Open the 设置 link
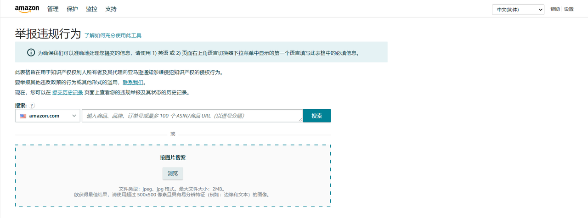Screen dimensions: 588x218 (x=569, y=9)
